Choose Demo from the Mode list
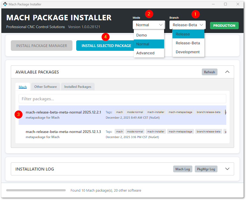Screen dimensions: 246x200 coord(149,35)
